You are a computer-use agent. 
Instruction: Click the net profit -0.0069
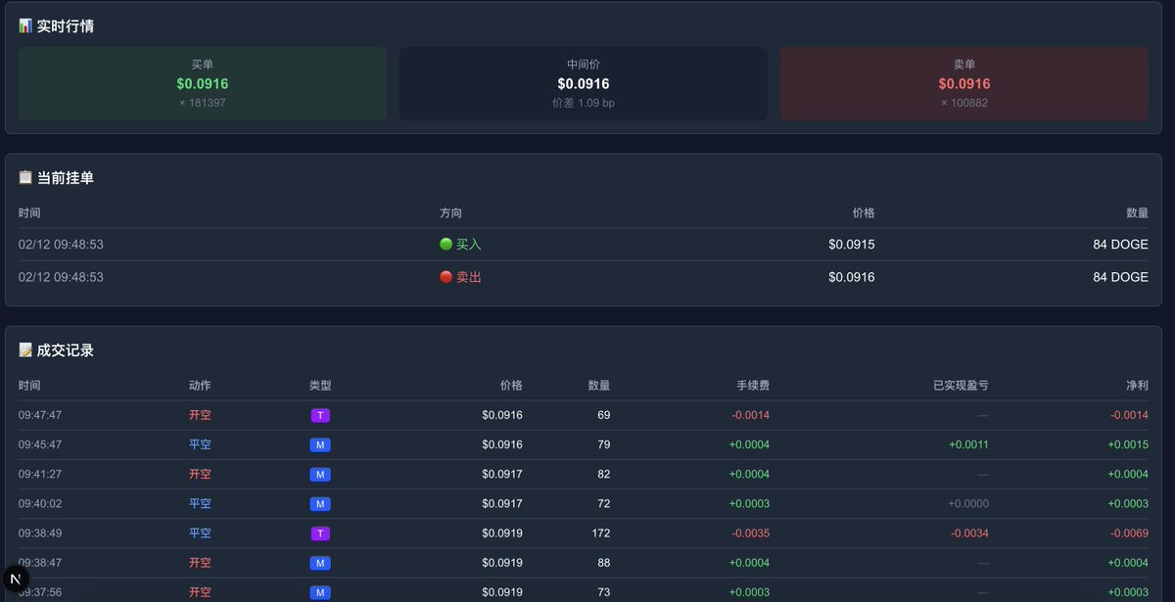click(1130, 533)
